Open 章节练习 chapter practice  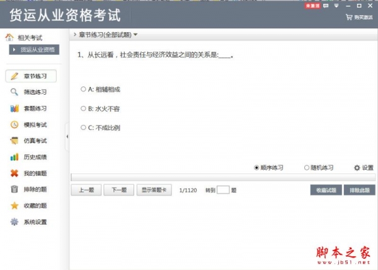tap(31, 76)
